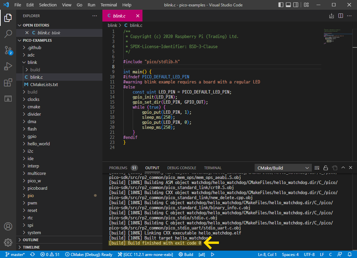Open editor more actions menu
Image resolution: width=357 pixels, height=258 pixels.
[x=349, y=16]
